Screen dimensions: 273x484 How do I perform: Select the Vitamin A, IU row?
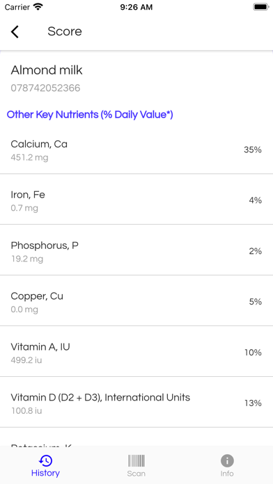[x=136, y=353]
